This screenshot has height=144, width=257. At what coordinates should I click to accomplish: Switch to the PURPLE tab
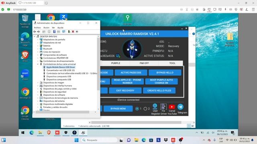[x=116, y=63]
